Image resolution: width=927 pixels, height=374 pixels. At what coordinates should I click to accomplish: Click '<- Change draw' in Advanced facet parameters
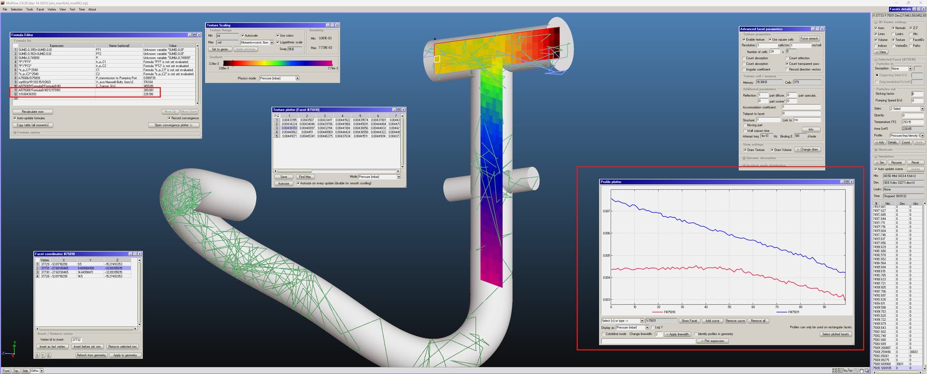coord(807,149)
